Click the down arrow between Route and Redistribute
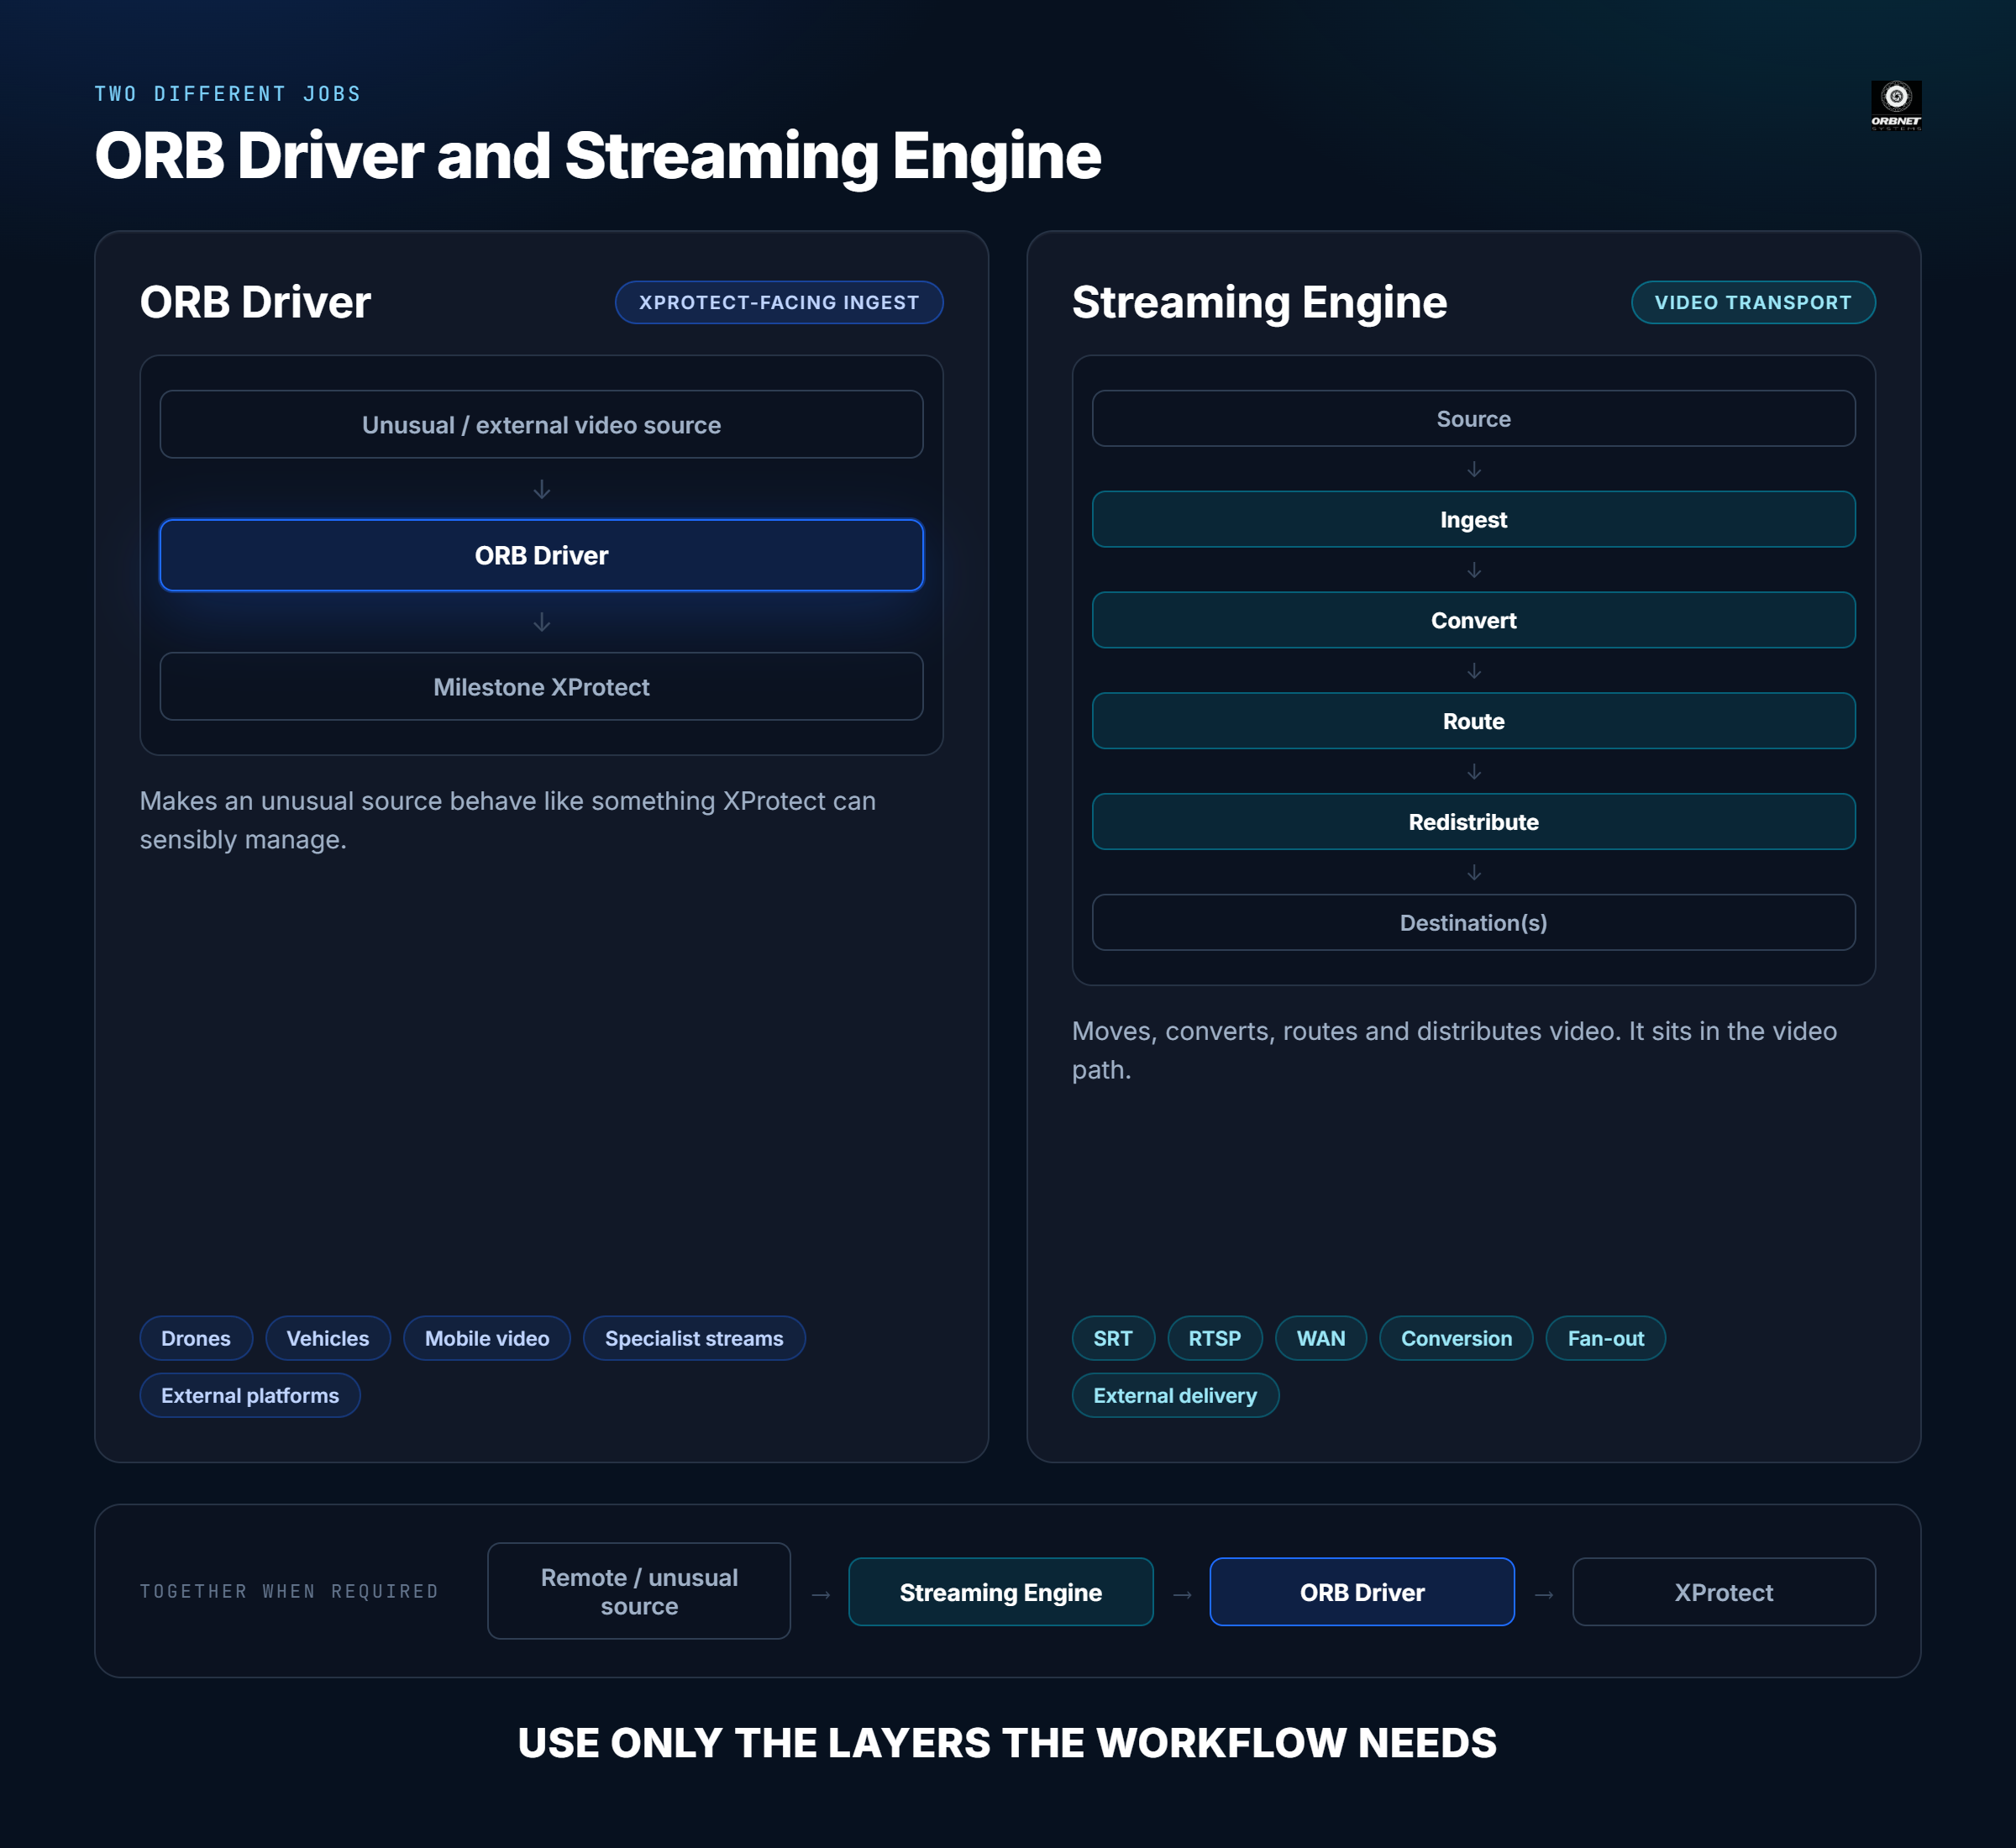The width and height of the screenshot is (2016, 1848). pos(1473,772)
